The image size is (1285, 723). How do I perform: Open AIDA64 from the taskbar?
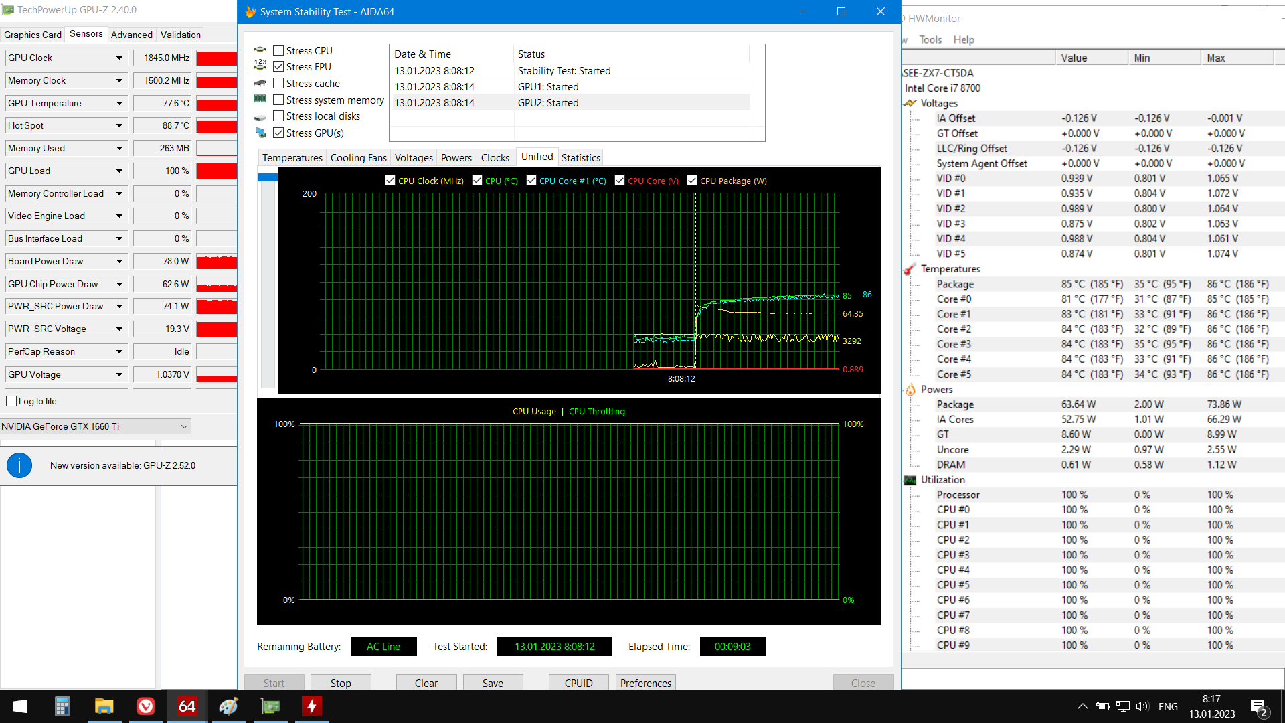coord(187,706)
